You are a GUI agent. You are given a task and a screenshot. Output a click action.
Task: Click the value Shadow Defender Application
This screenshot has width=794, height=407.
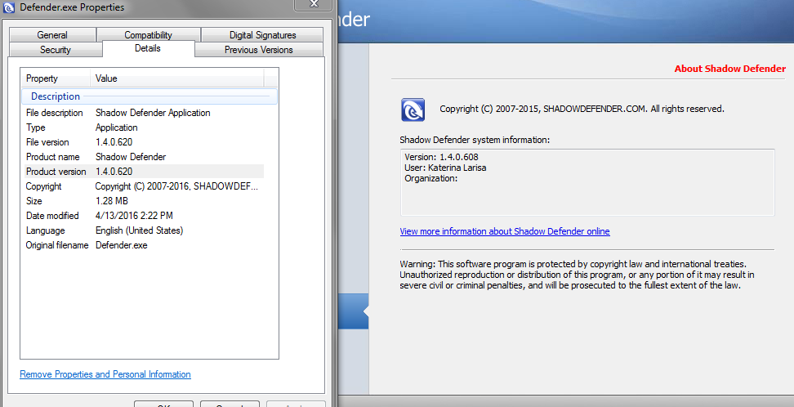tap(153, 113)
